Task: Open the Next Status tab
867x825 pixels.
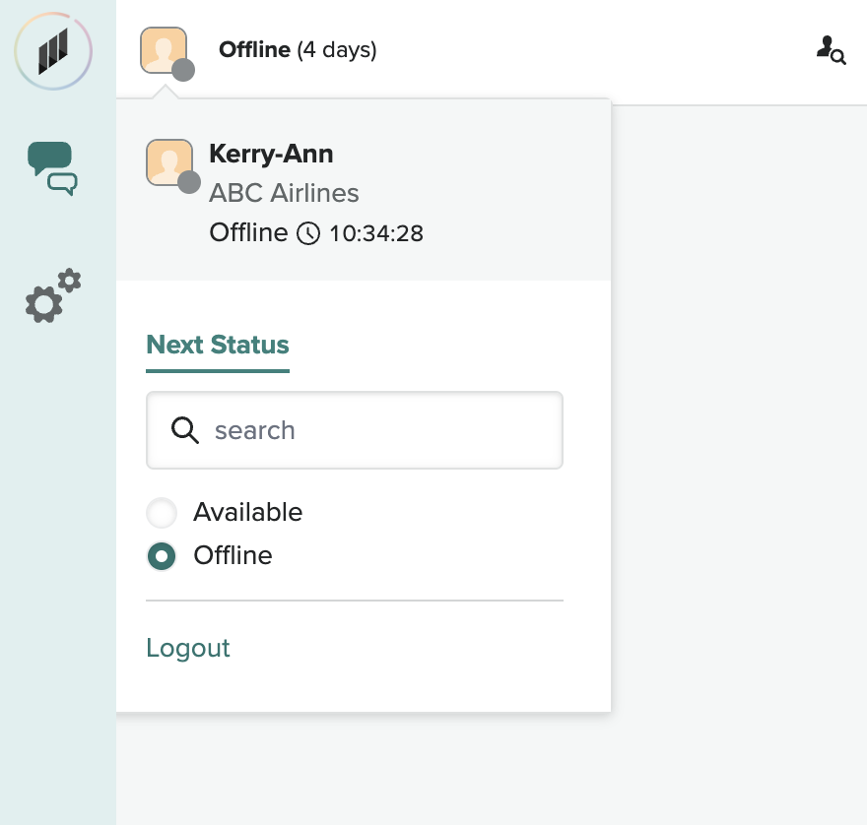Action: point(218,346)
